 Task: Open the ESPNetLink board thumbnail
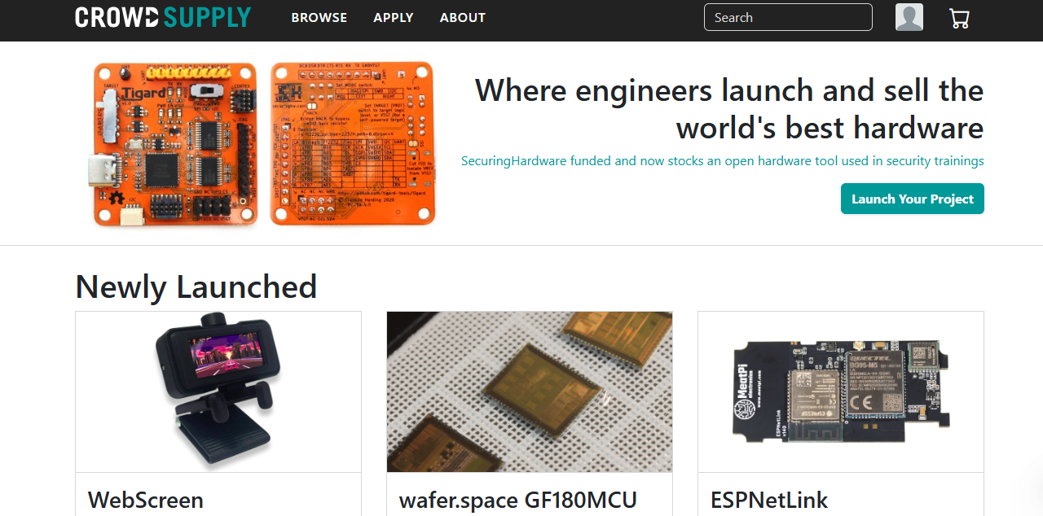click(841, 391)
